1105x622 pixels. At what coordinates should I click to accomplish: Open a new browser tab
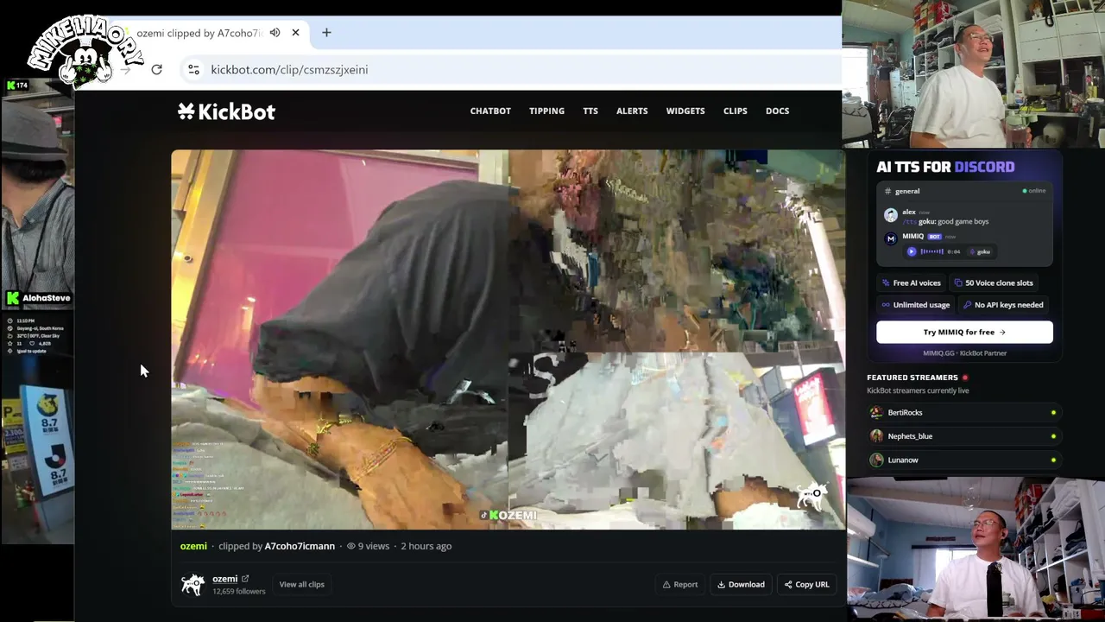coord(326,33)
